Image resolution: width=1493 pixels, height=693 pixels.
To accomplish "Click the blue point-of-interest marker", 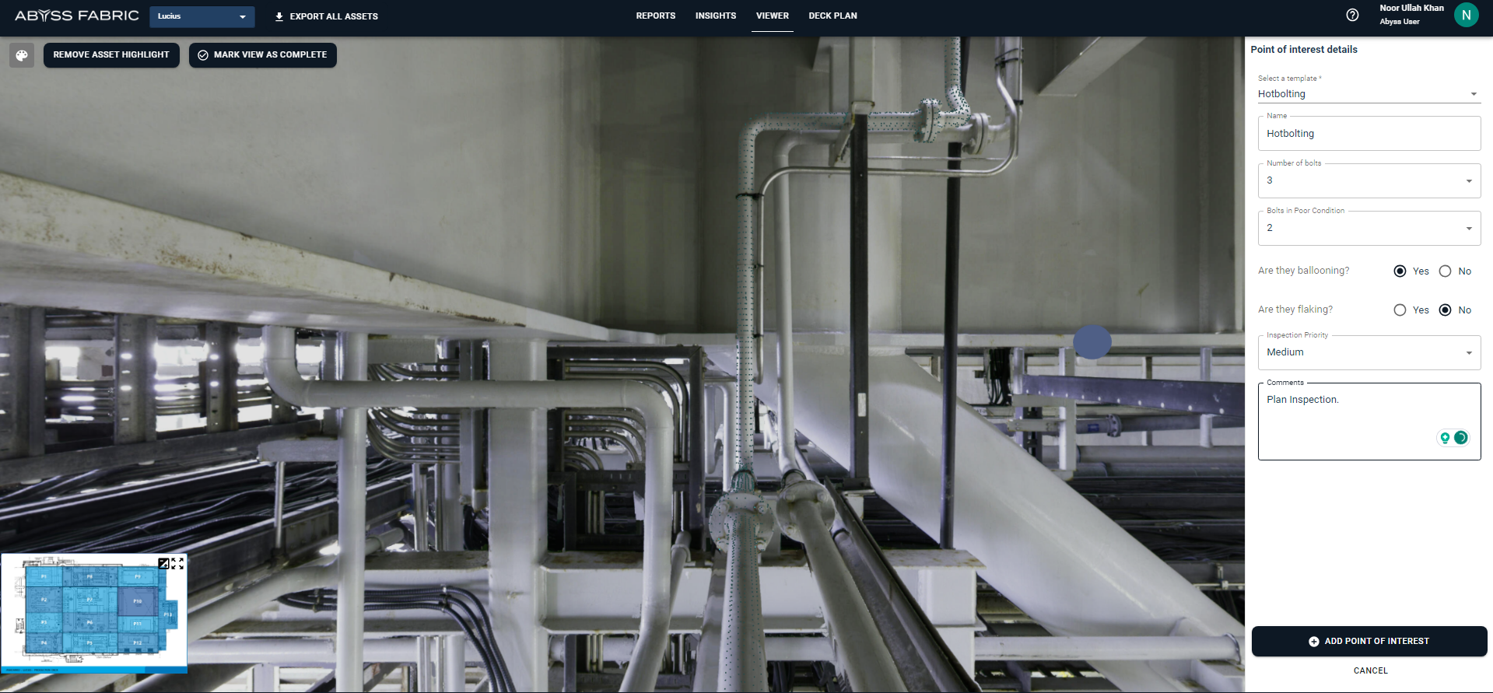I will pos(1092,342).
